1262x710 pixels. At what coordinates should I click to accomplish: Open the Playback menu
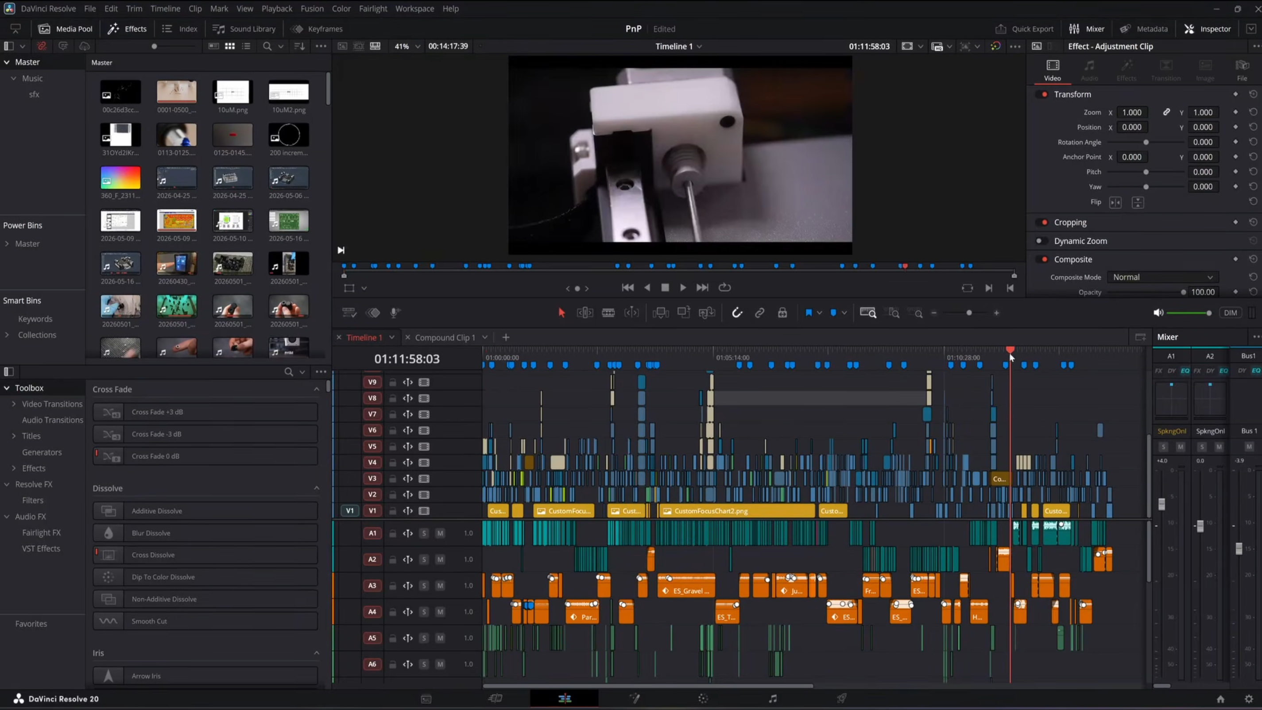276,8
